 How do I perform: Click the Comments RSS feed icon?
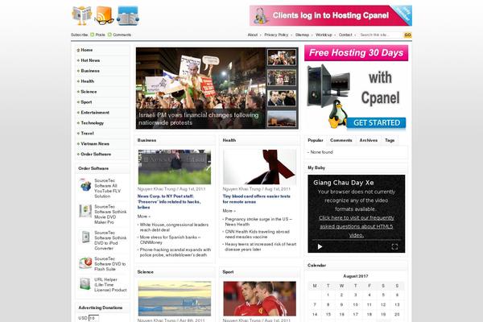[109, 35]
